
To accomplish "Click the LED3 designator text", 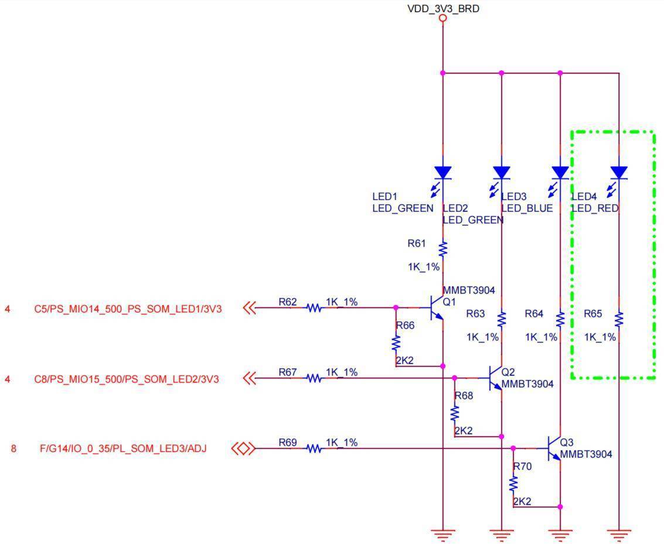I will point(514,197).
